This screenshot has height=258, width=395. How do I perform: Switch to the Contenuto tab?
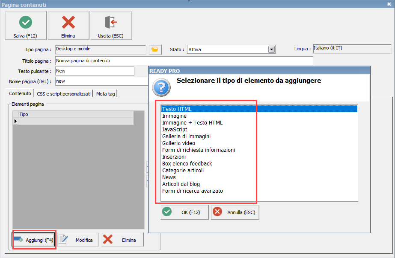pos(20,93)
